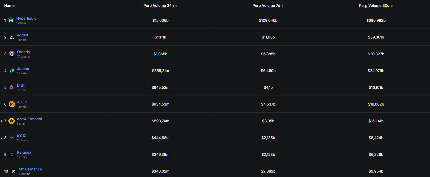430x177 pixels.
Task: Open the Jupiter protocol link
Action: tap(23, 69)
